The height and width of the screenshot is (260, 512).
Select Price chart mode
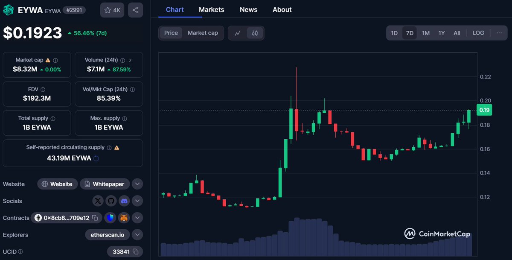coord(171,33)
